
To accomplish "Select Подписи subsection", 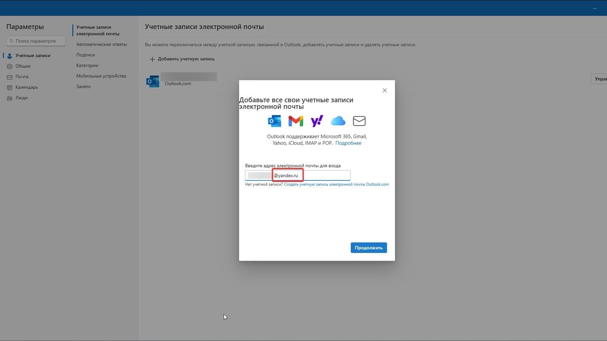I will pos(86,55).
